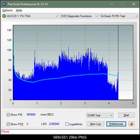Click the 140 label on the graph Y axis
This screenshot has height=140, width=140.
(9, 30)
